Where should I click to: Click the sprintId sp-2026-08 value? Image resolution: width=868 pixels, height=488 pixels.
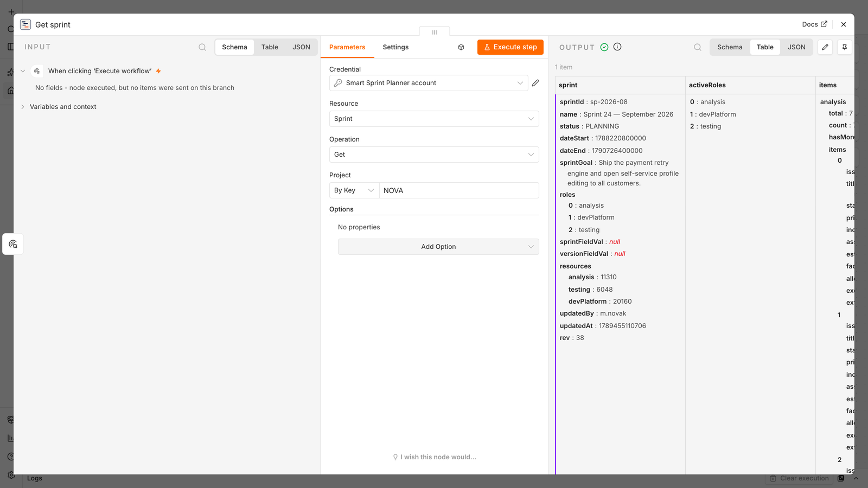[x=609, y=102]
